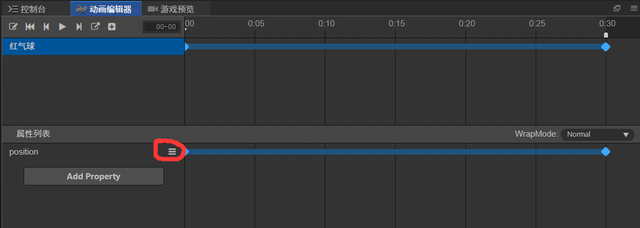
Task: Open the position property menu icon
Action: pos(173,151)
